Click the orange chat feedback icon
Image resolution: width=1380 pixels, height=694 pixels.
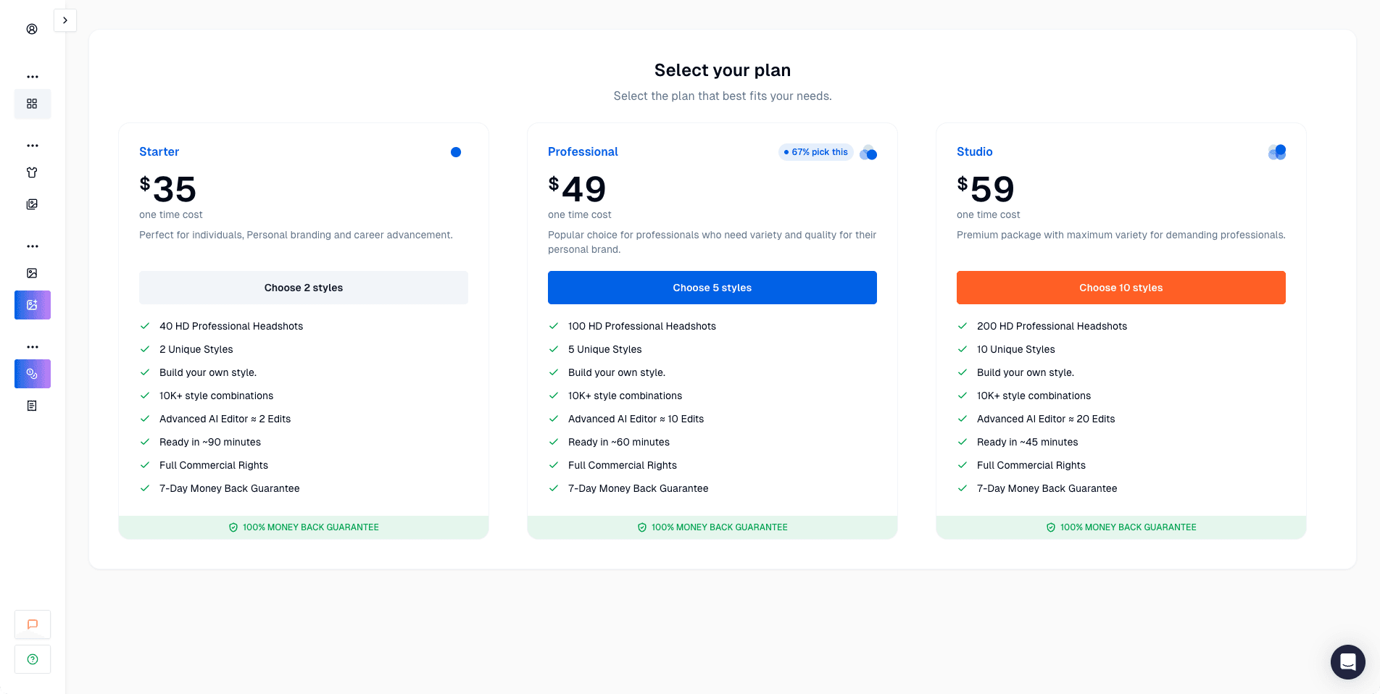pyautogui.click(x=32, y=624)
